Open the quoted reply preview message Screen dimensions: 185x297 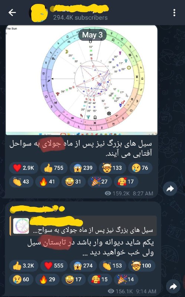[x=83, y=226]
